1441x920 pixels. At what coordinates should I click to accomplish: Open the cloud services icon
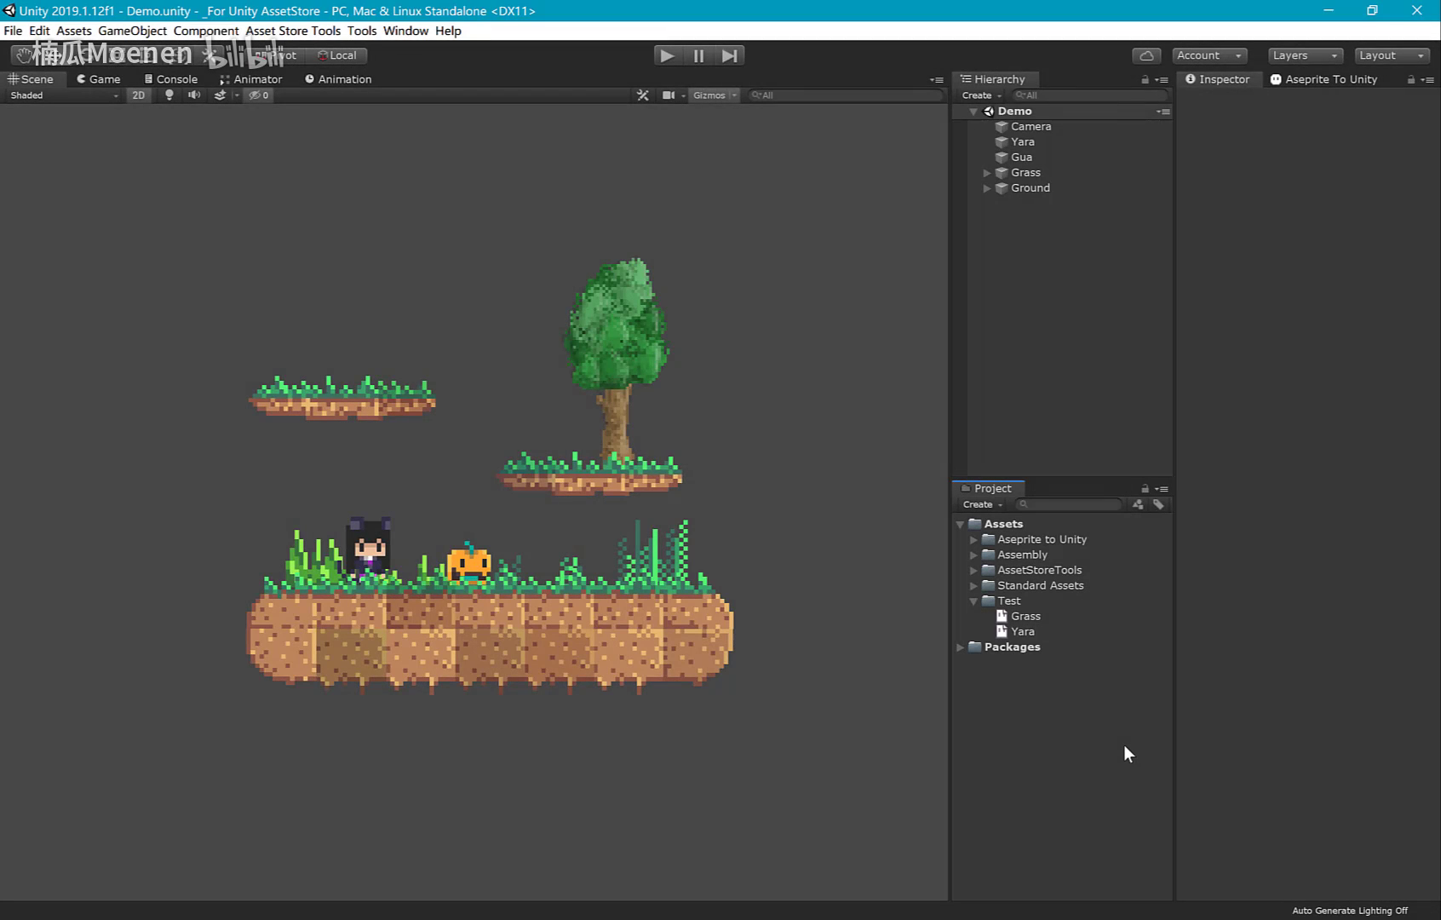point(1146,55)
